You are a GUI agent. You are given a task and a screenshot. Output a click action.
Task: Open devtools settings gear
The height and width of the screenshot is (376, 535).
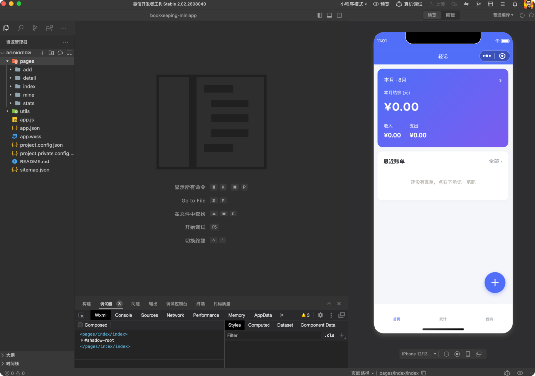[321, 315]
